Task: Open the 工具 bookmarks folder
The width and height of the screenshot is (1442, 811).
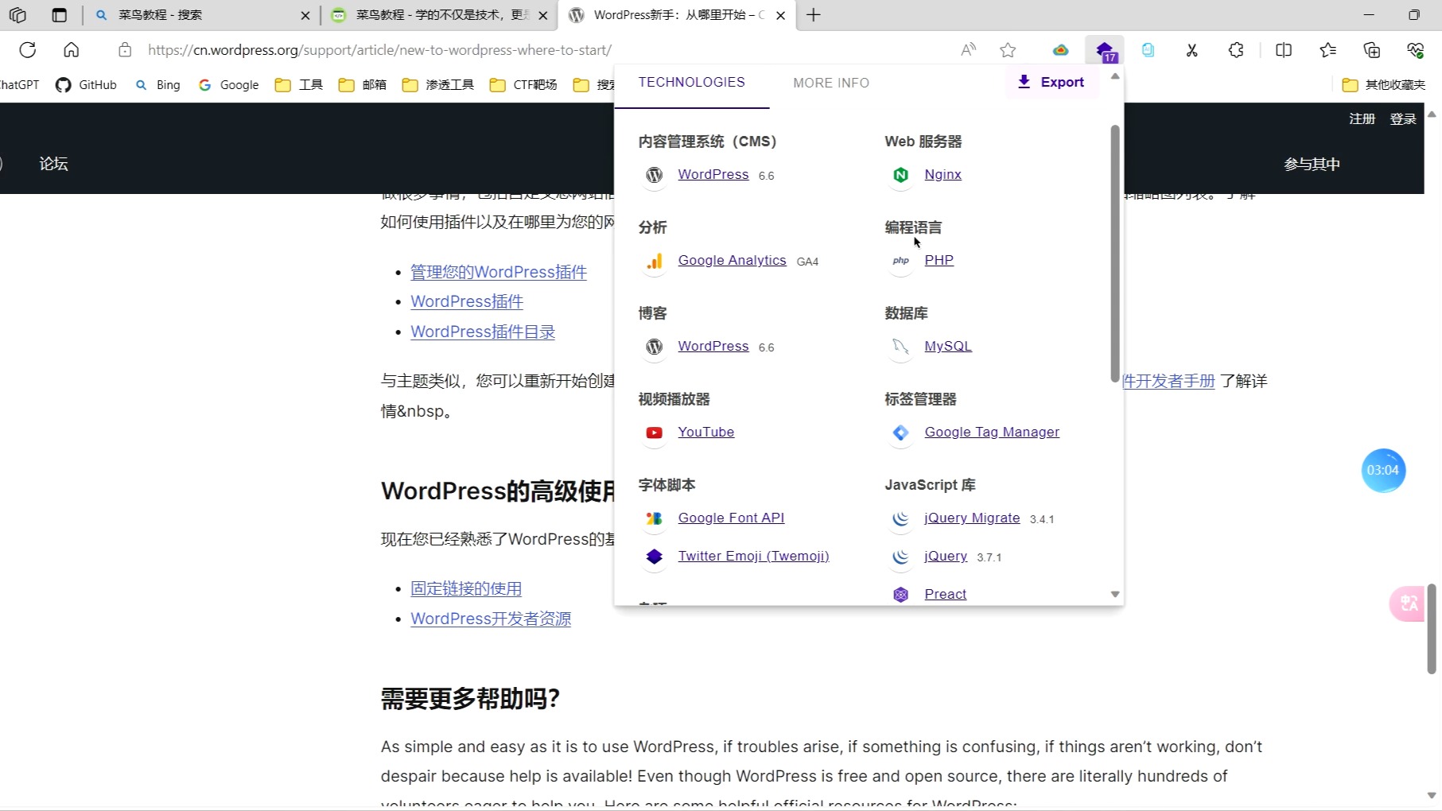Action: pyautogui.click(x=299, y=85)
